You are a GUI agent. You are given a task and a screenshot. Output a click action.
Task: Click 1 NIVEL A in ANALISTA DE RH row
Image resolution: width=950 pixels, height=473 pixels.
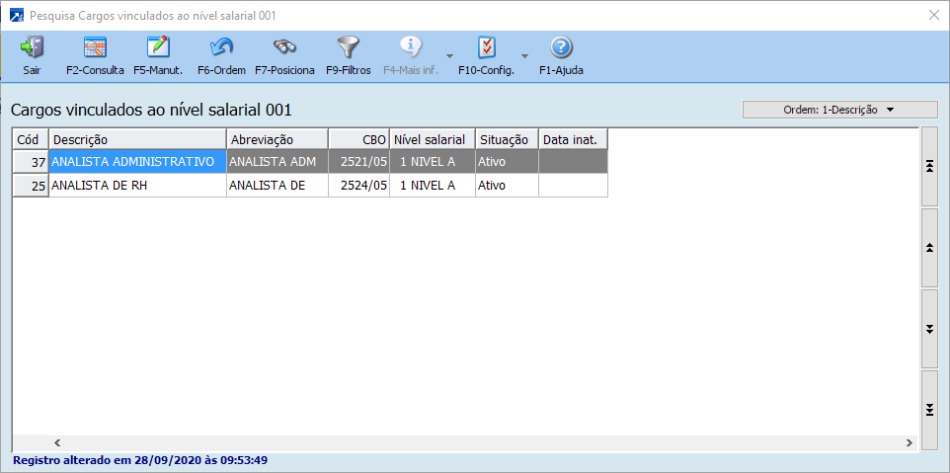[432, 186]
